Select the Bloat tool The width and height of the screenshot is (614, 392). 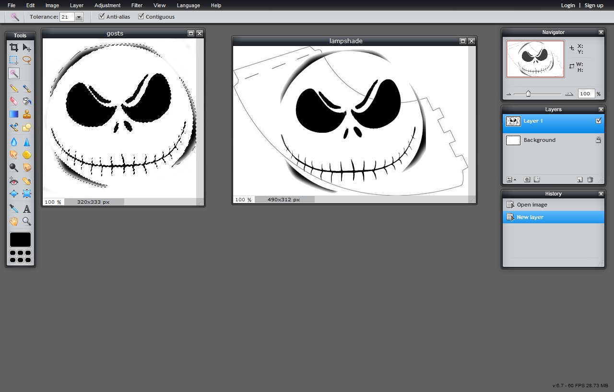14,194
